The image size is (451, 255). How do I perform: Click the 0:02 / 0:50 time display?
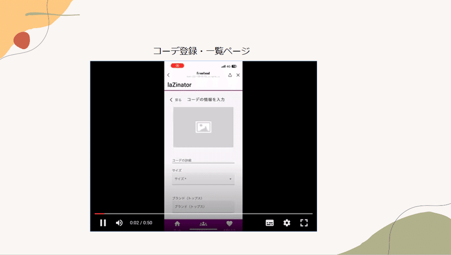click(x=141, y=223)
